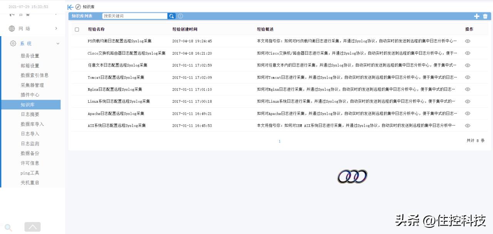Click the trash icon on the blue toolbar
The image size is (493, 234).
[x=485, y=16]
